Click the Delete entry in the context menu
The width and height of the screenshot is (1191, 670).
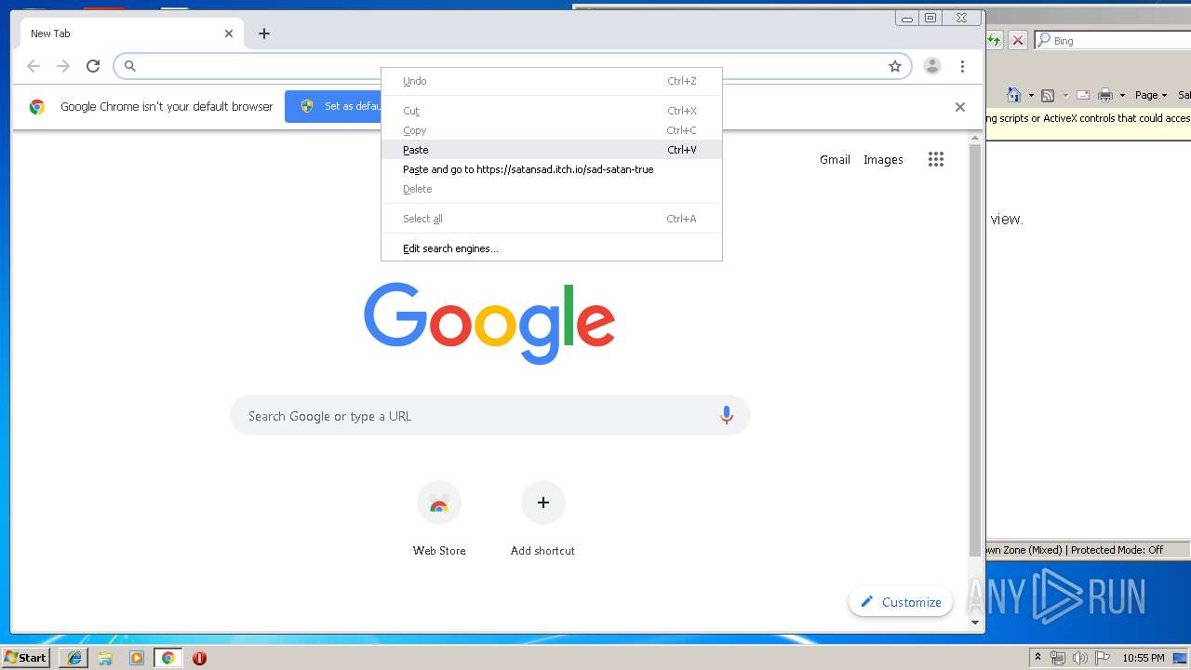552,189
